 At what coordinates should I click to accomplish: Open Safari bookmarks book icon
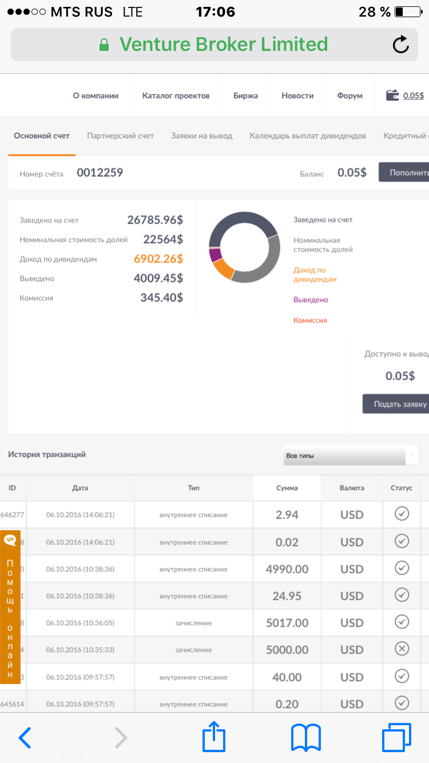click(306, 737)
